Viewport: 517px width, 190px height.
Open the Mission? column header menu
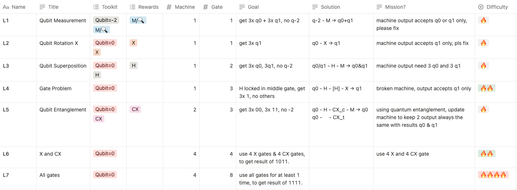pos(424,7)
